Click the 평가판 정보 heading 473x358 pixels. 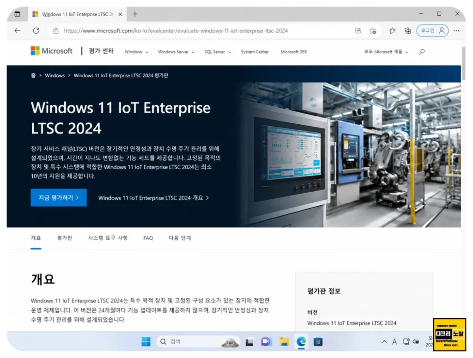pyautogui.click(x=324, y=291)
